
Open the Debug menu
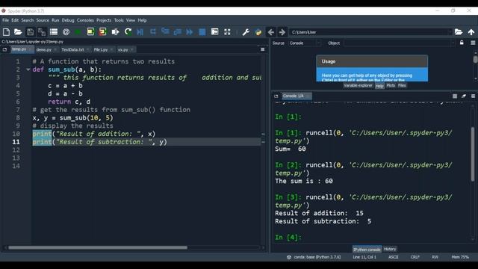point(68,20)
